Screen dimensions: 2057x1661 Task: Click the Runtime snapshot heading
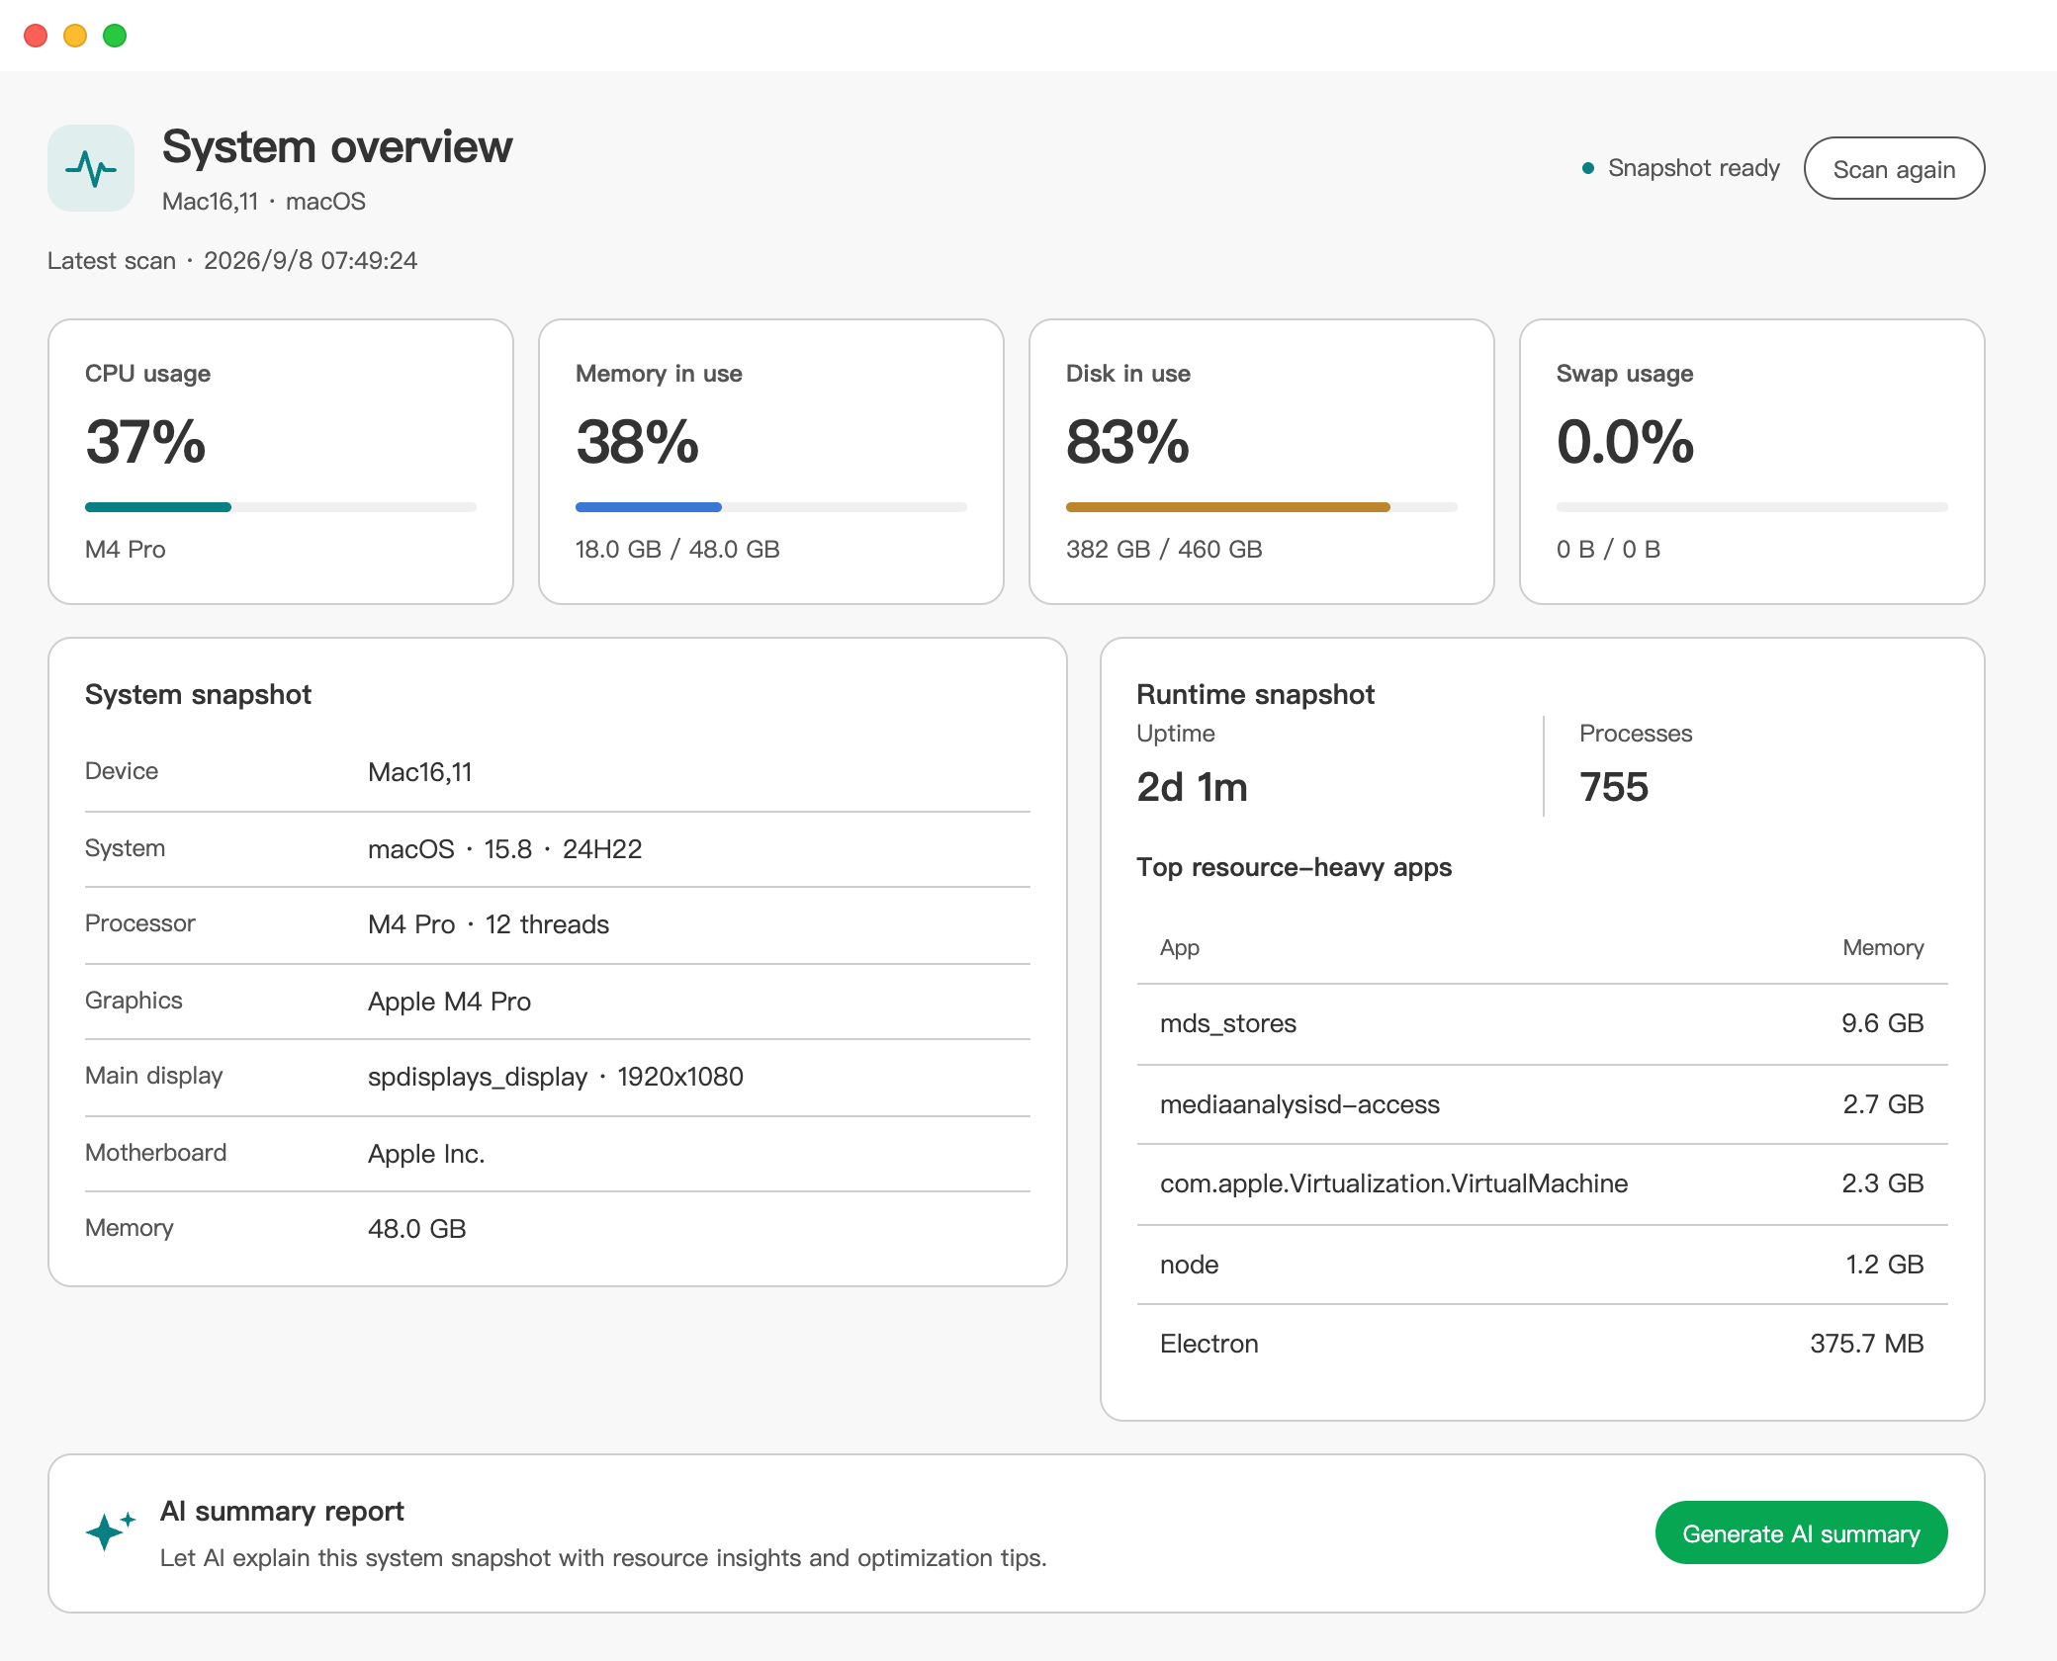coord(1255,695)
